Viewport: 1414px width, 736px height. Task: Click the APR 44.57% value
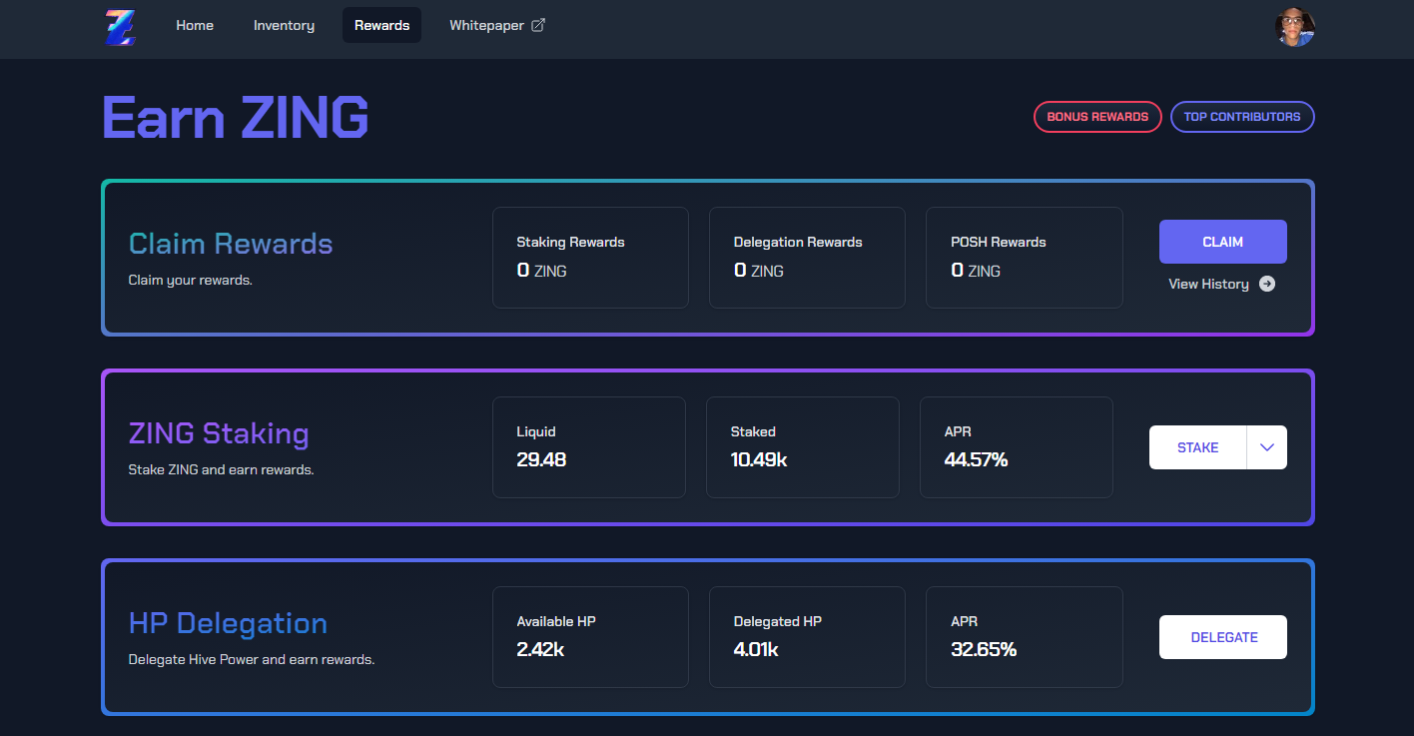(976, 460)
